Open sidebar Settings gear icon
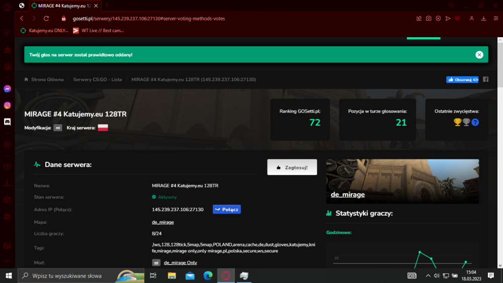The height and width of the screenshot is (283, 503). click(x=8, y=217)
